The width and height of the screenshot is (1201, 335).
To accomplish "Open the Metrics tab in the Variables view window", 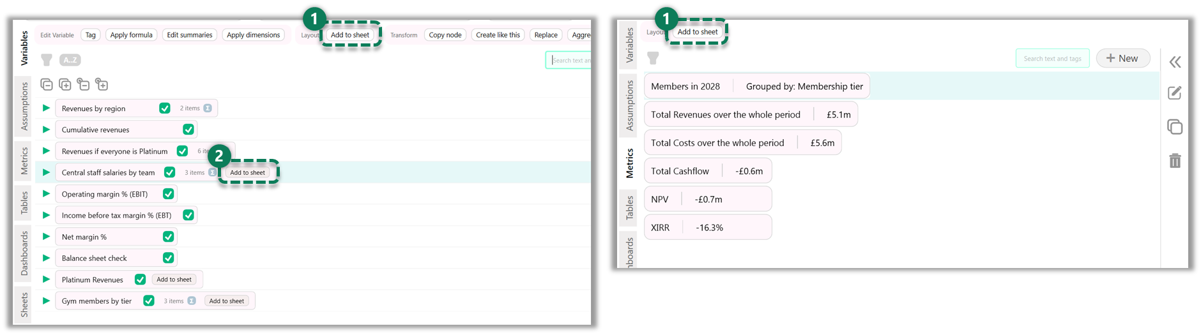I will pos(24,161).
